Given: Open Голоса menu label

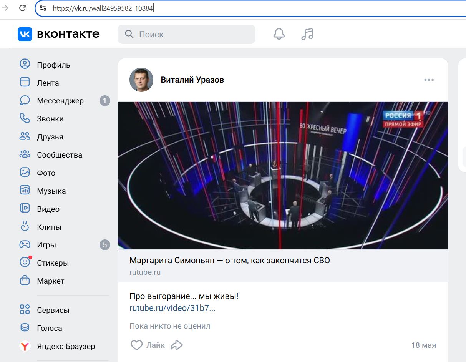Looking at the screenshot, I should (x=50, y=328).
